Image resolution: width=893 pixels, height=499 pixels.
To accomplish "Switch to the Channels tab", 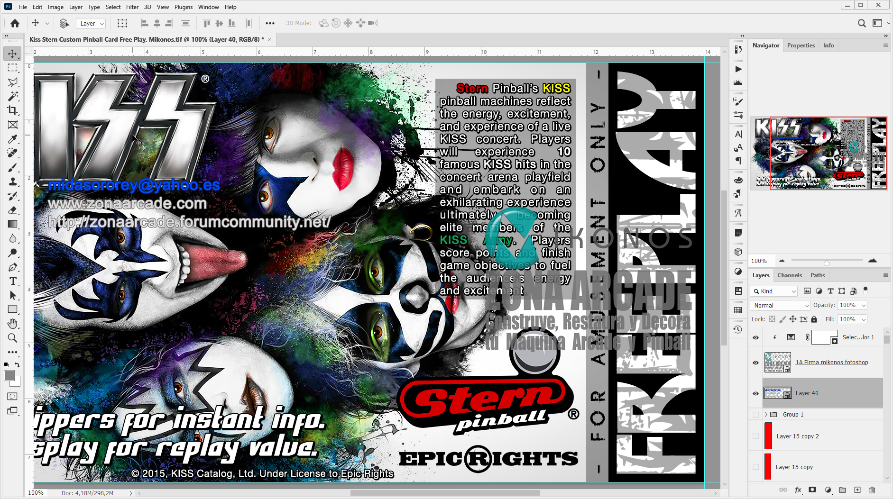I will 789,275.
